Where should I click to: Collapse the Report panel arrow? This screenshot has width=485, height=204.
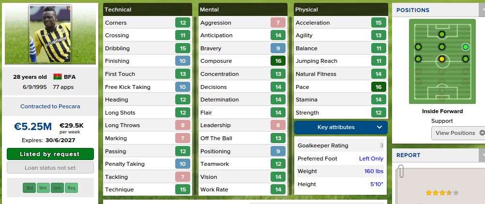(x=482, y=155)
